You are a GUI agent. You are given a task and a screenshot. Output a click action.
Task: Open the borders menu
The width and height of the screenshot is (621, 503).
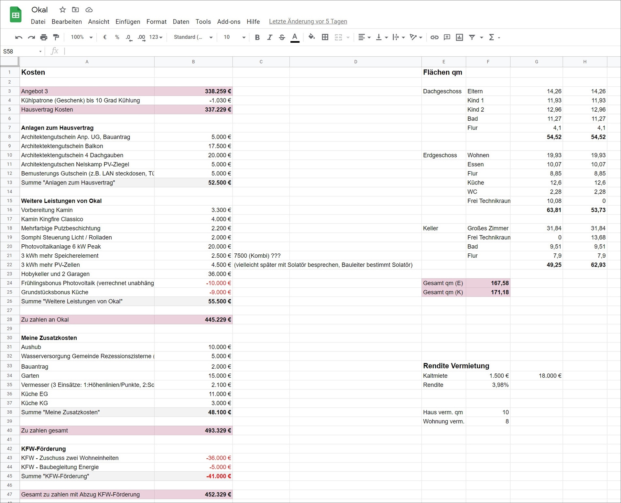(x=325, y=37)
